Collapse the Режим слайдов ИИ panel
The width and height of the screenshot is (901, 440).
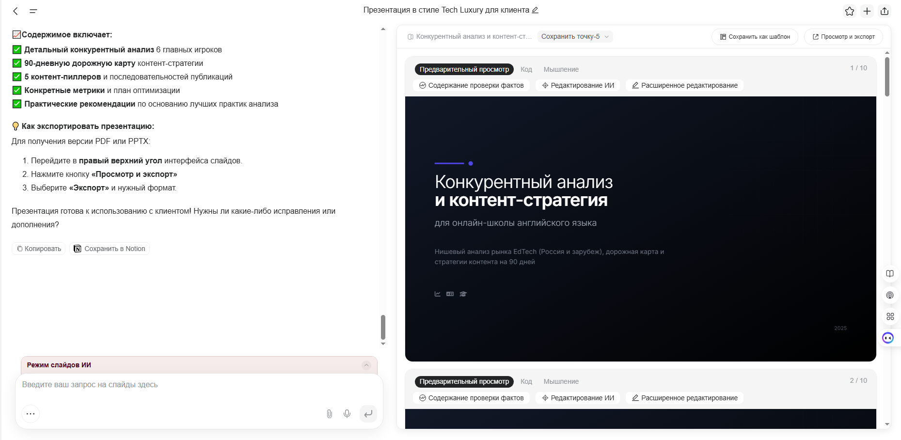366,365
